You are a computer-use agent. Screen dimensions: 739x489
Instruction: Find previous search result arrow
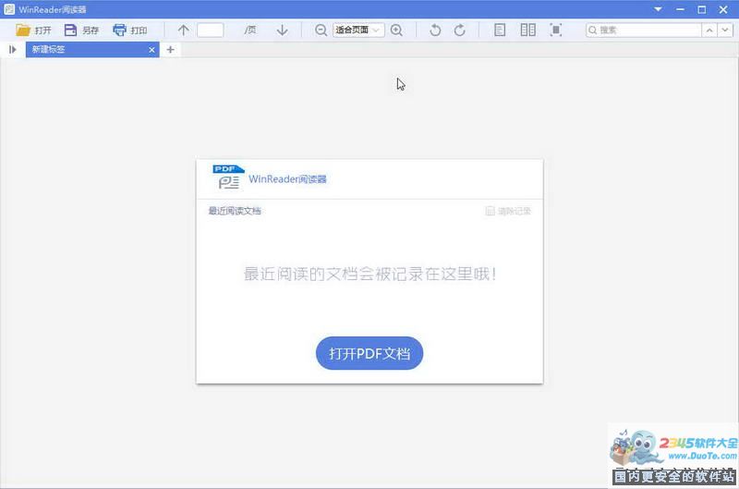point(709,31)
